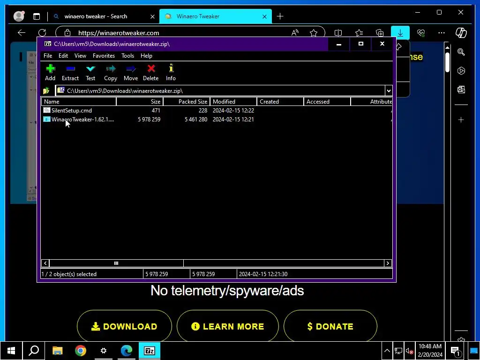
Task: Sort by Modified column header
Action: coord(233,102)
